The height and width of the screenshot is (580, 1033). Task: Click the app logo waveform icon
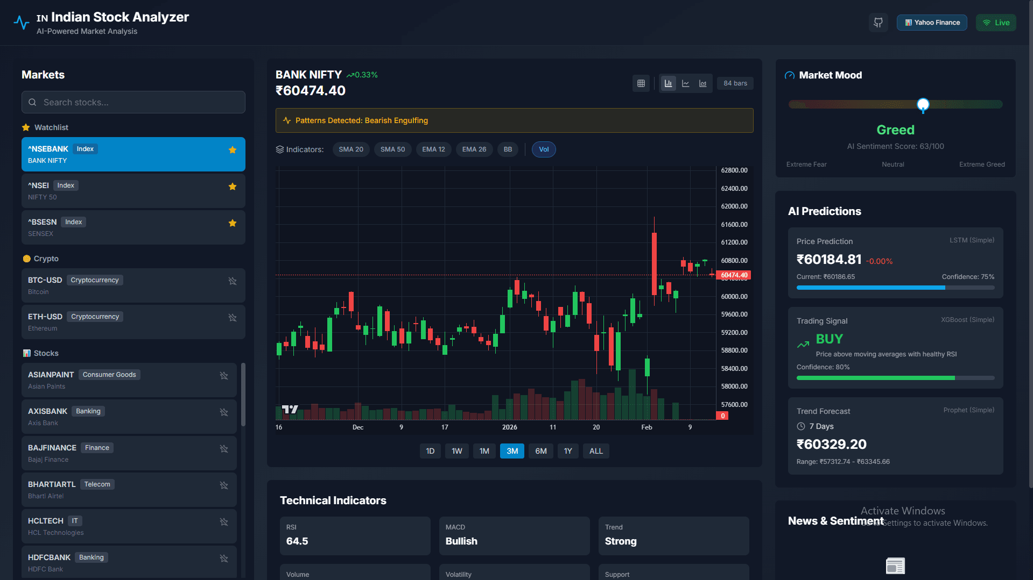point(22,22)
